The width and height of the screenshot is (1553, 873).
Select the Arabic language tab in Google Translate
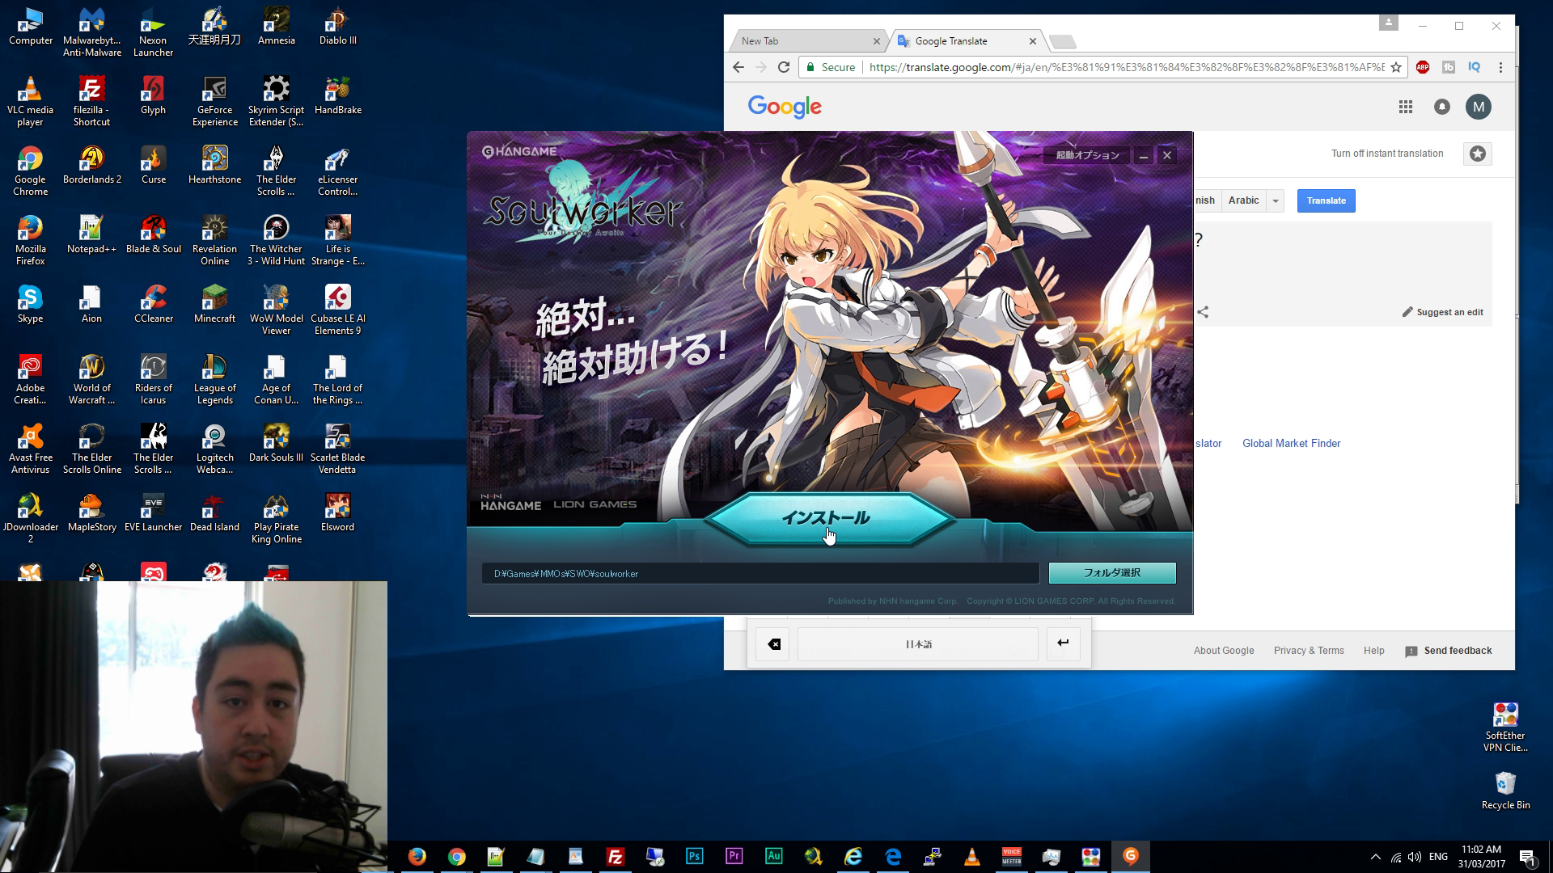coord(1243,200)
